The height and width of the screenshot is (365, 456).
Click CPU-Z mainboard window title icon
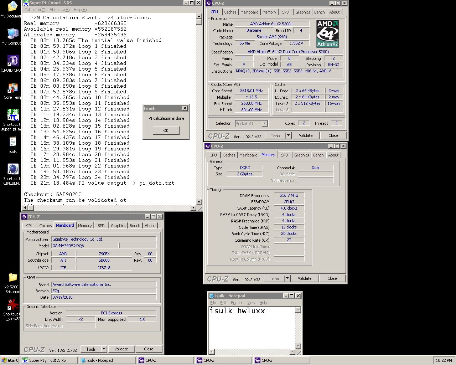pos(24,217)
